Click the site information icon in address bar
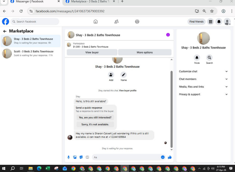The height and width of the screenshot is (172, 235). (x=31, y=11)
